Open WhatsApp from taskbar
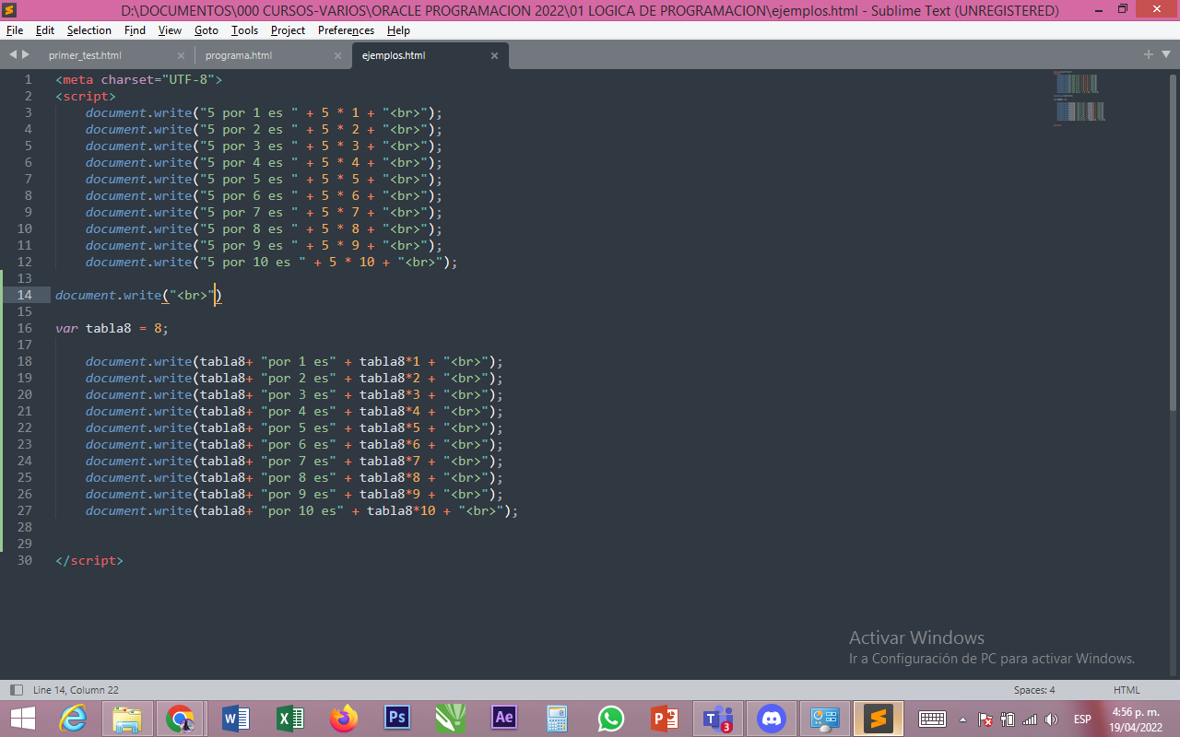Image resolution: width=1180 pixels, height=737 pixels. click(610, 719)
